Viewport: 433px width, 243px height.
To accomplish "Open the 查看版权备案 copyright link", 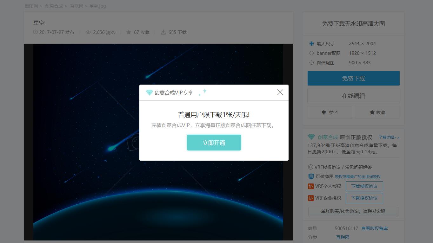I will [375, 228].
